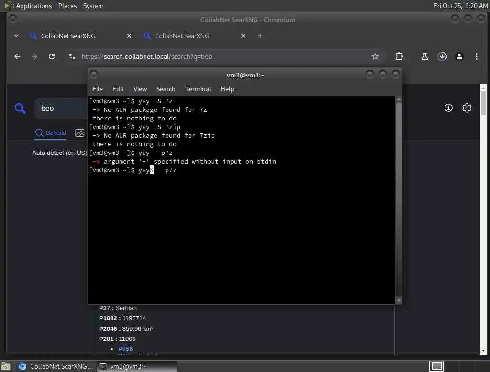Screen dimensions: 490x372
Task: Bookmark this page with the star icon
Action: [x=375, y=56]
